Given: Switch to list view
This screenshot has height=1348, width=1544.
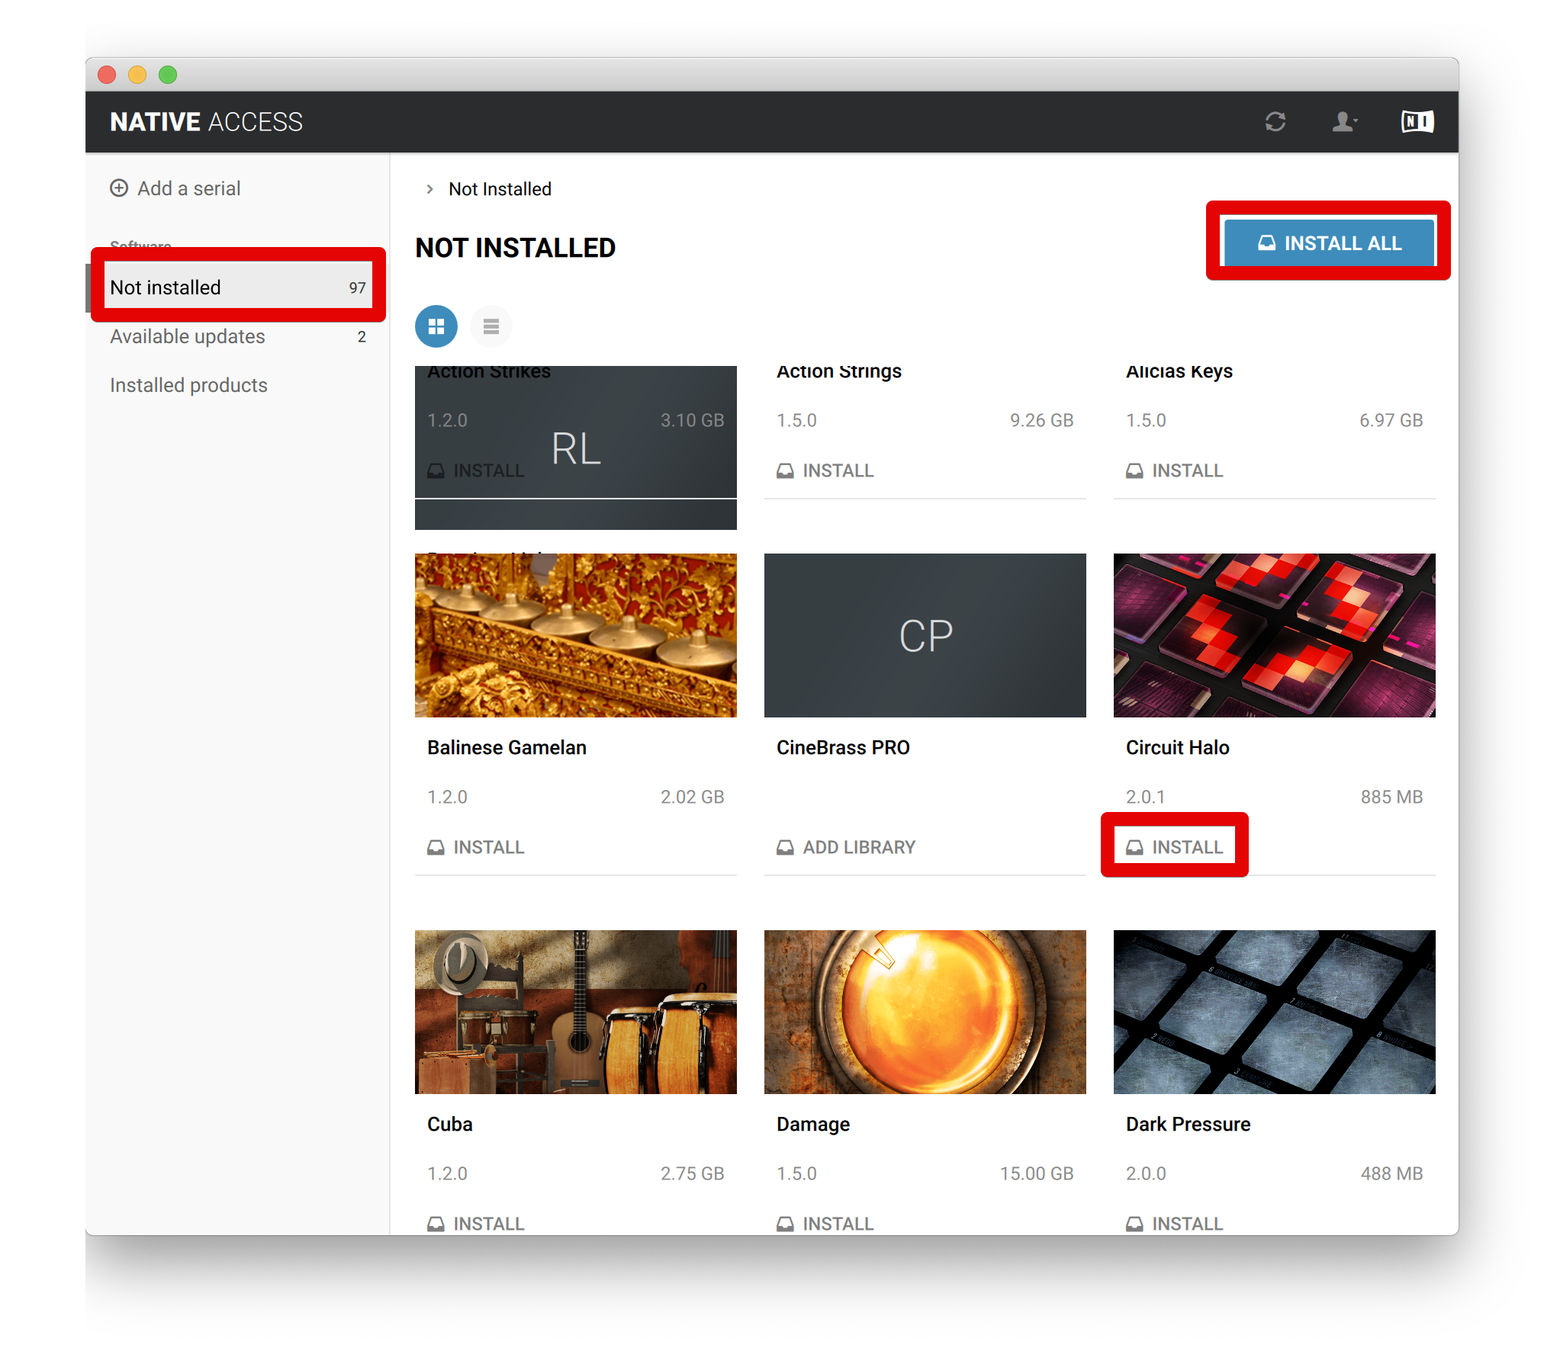Looking at the screenshot, I should 491,326.
